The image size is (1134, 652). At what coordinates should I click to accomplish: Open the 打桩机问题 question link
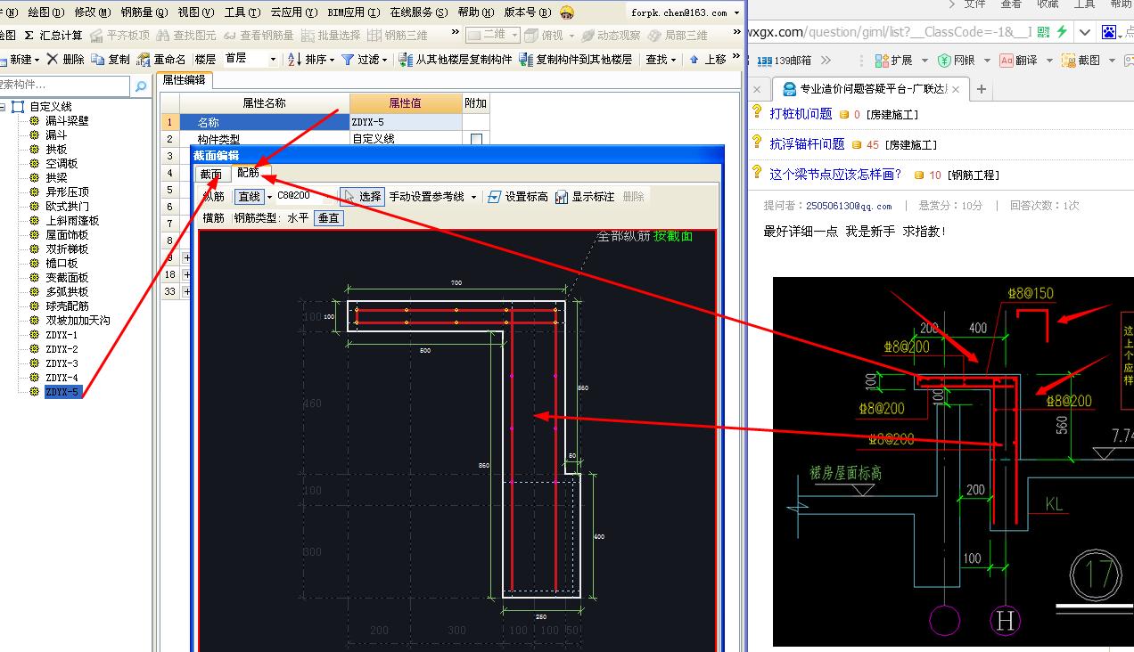pyautogui.click(x=801, y=114)
